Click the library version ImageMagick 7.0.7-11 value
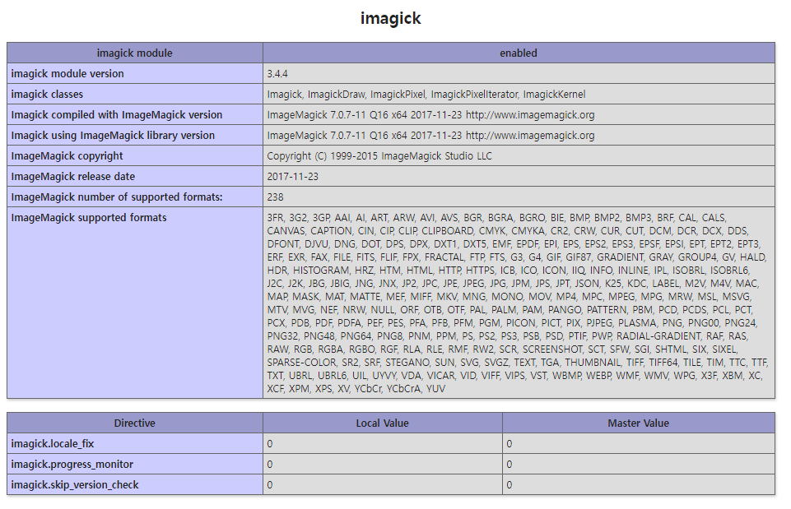 point(430,136)
